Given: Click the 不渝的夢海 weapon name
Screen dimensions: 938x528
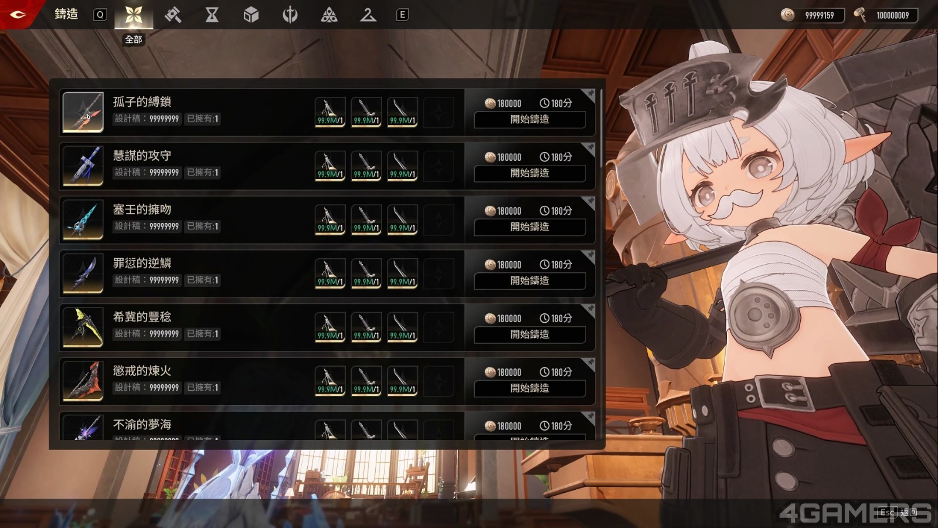Looking at the screenshot, I should tap(142, 424).
